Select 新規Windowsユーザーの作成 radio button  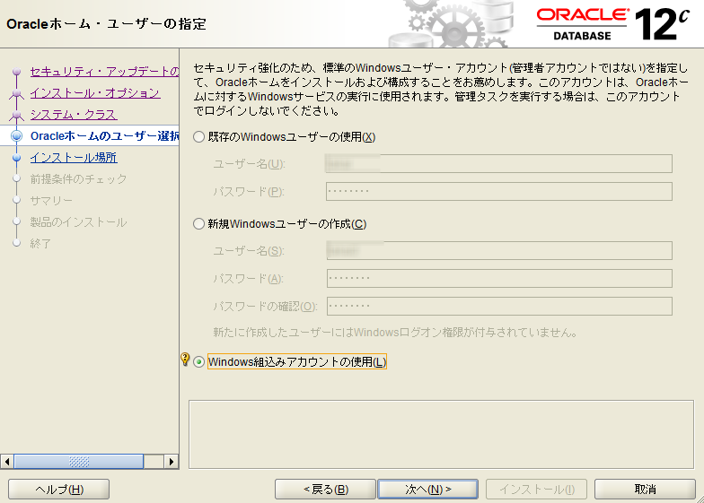[199, 224]
